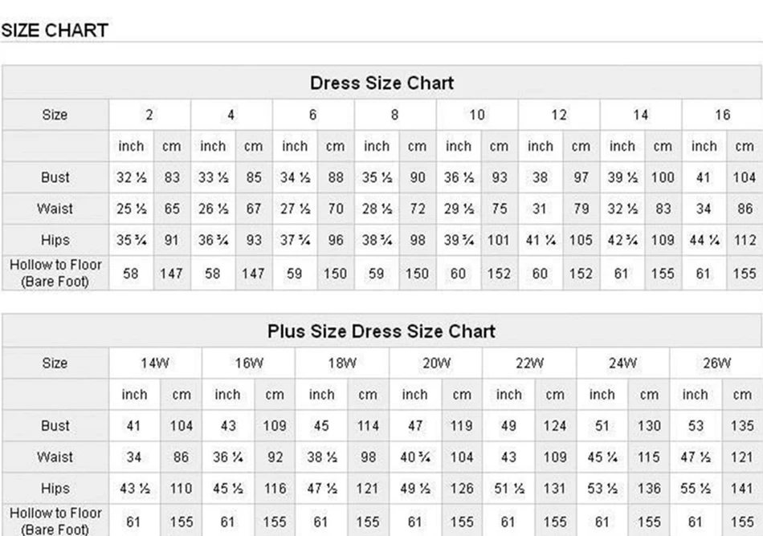Click the 40 ¾ waist cell for 20W
This screenshot has width=763, height=536.
(414, 457)
